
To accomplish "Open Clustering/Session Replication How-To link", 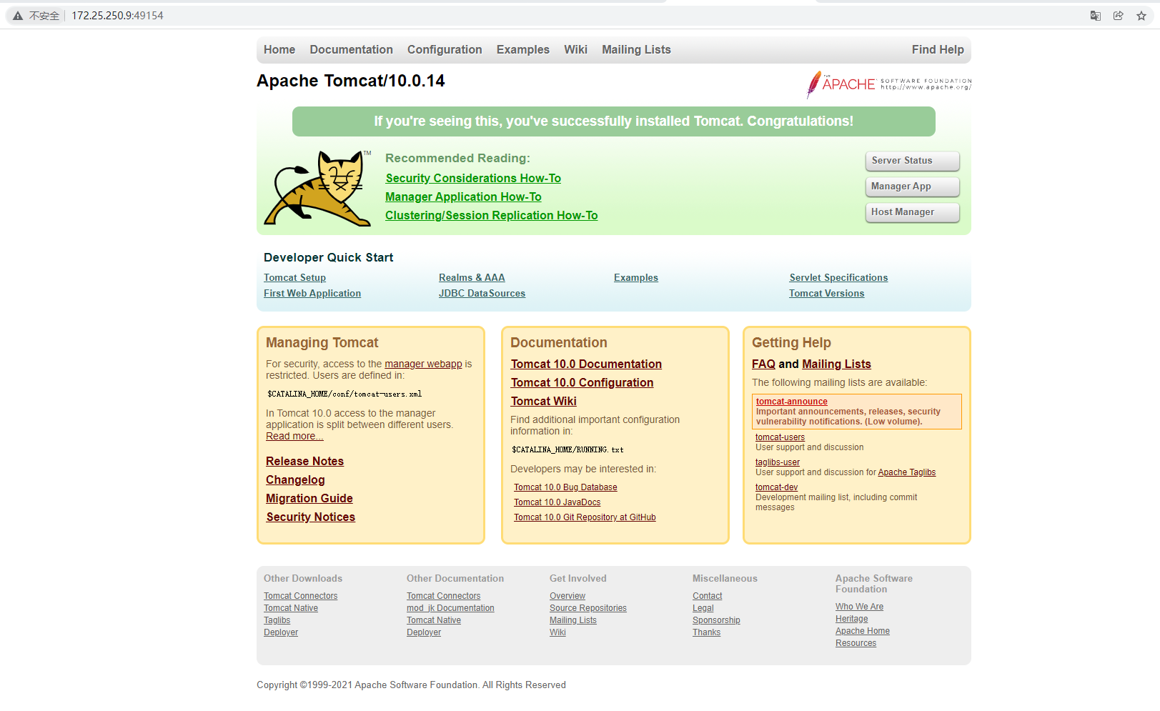I will (491, 216).
